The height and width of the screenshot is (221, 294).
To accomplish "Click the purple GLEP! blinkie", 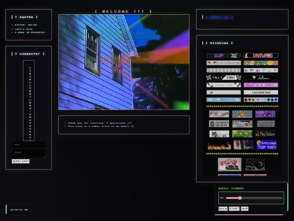I will [x=224, y=56].
